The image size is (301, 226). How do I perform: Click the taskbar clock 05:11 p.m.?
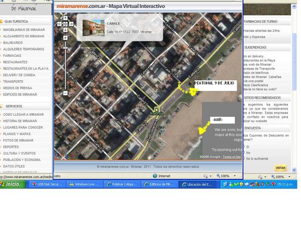[x=285, y=184]
